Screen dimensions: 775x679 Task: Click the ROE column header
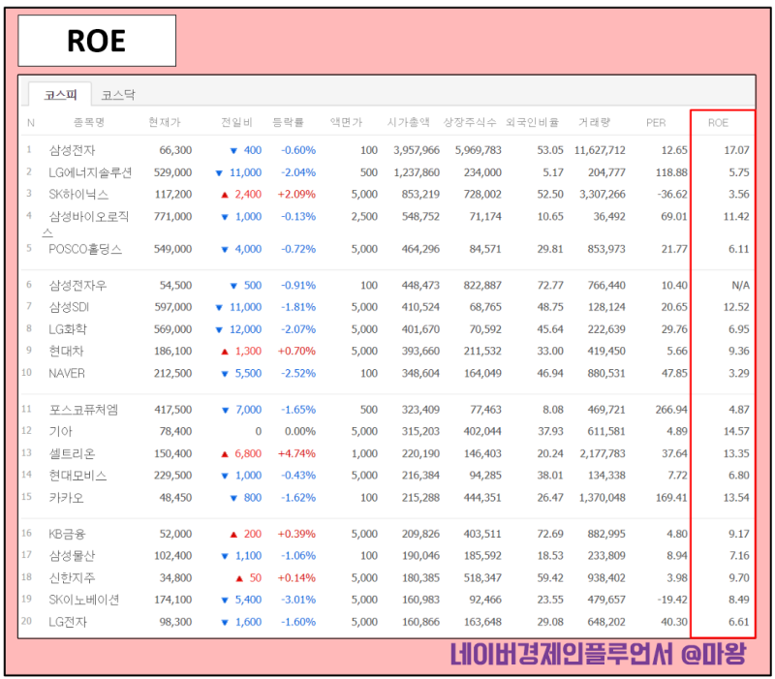click(718, 123)
